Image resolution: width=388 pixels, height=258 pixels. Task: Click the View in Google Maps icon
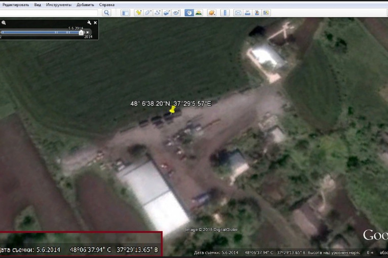(266, 13)
